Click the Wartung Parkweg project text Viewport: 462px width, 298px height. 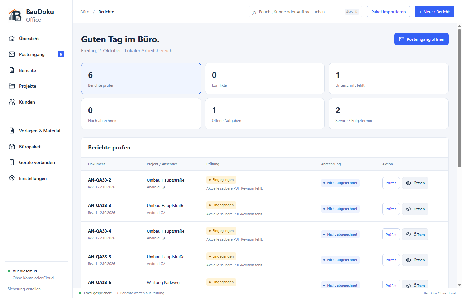pos(163,283)
